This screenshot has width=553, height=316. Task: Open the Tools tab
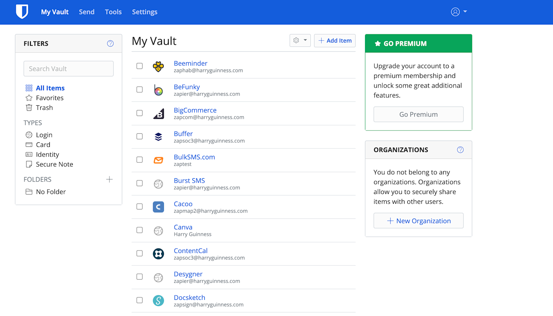(113, 12)
